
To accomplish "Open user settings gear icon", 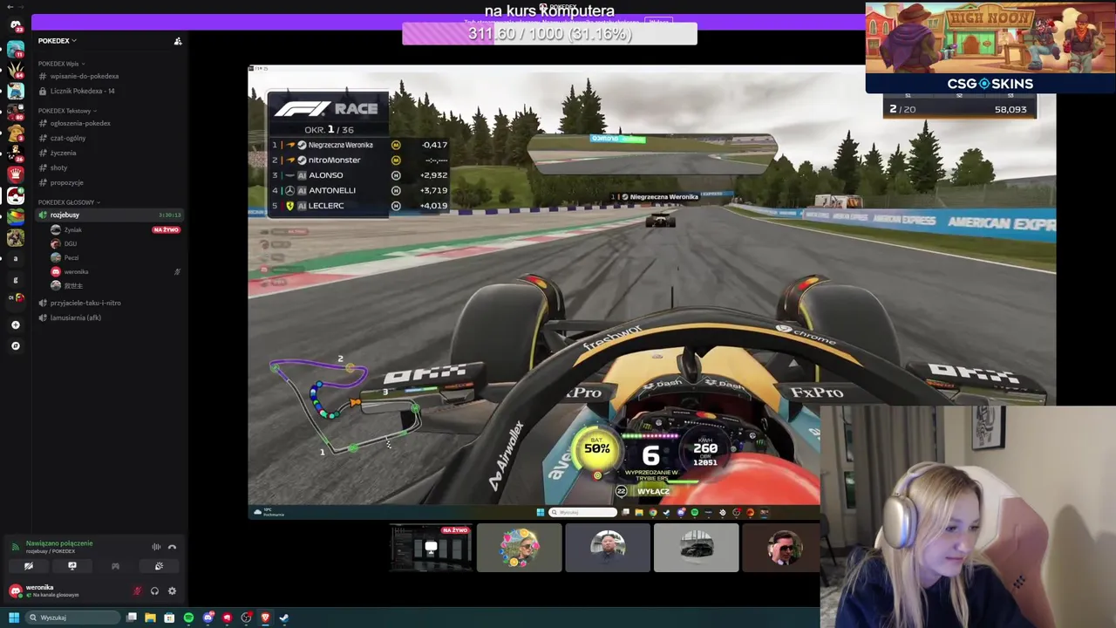I will pos(172,591).
